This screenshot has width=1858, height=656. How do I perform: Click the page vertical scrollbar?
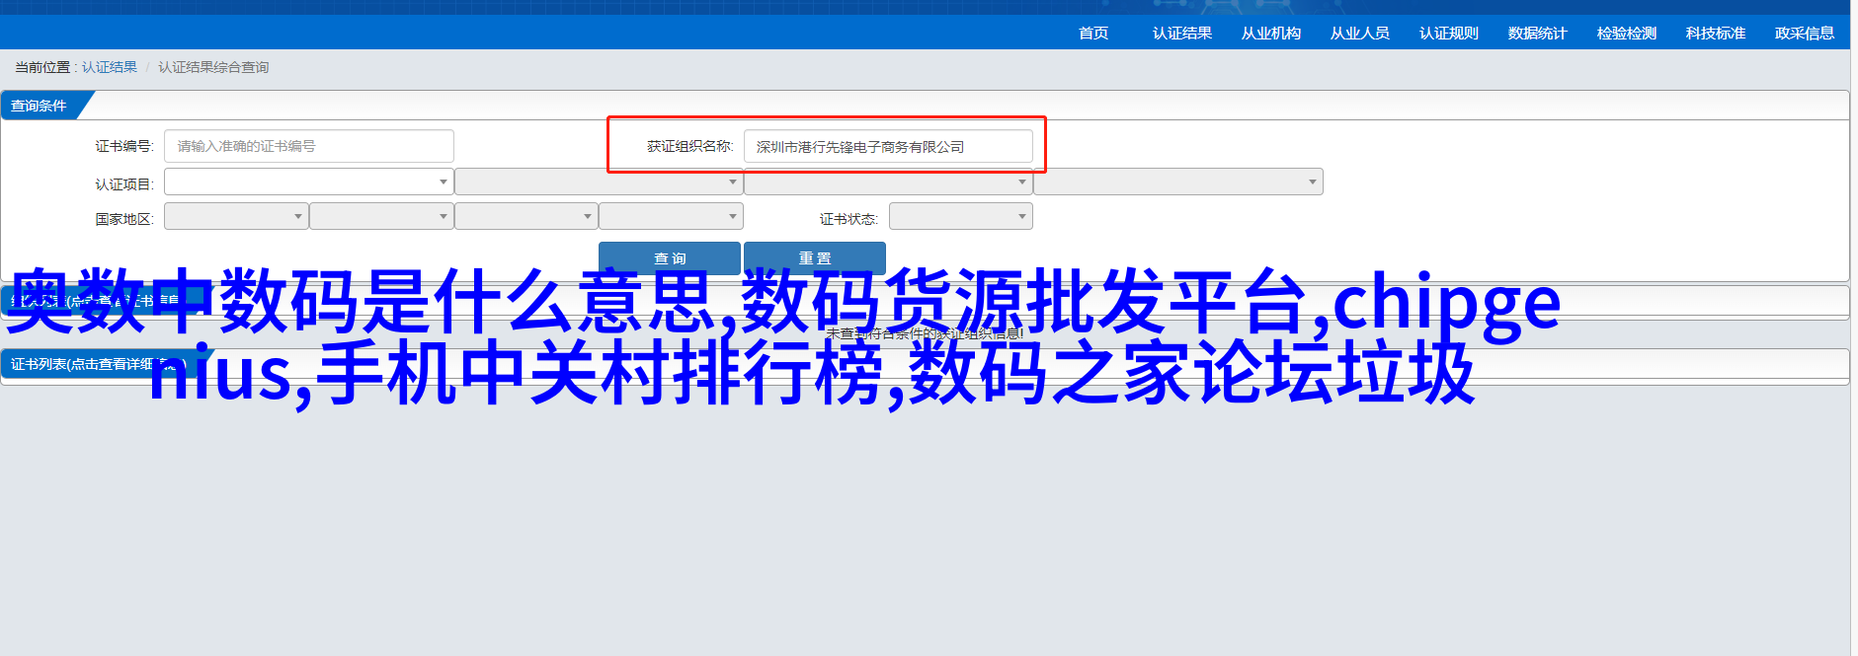tap(1854, 328)
